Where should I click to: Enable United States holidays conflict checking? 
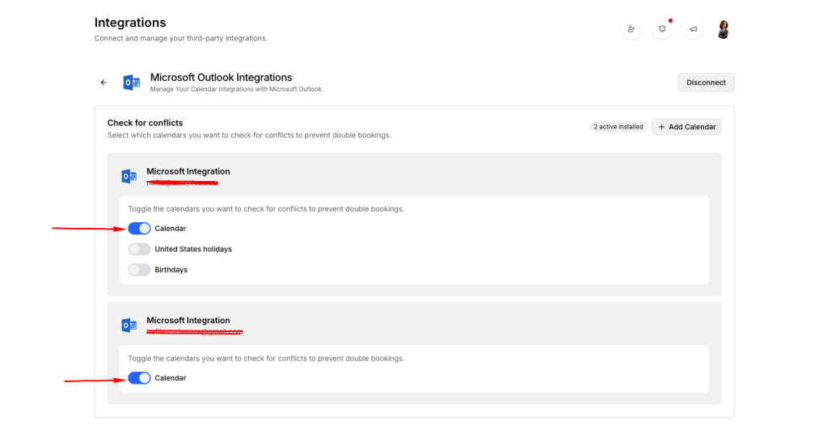click(x=139, y=249)
